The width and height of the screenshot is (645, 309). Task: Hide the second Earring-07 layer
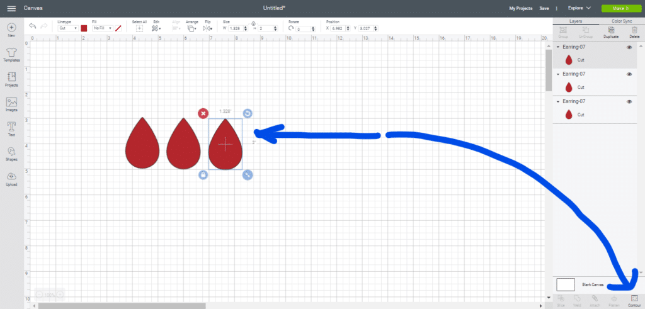629,74
